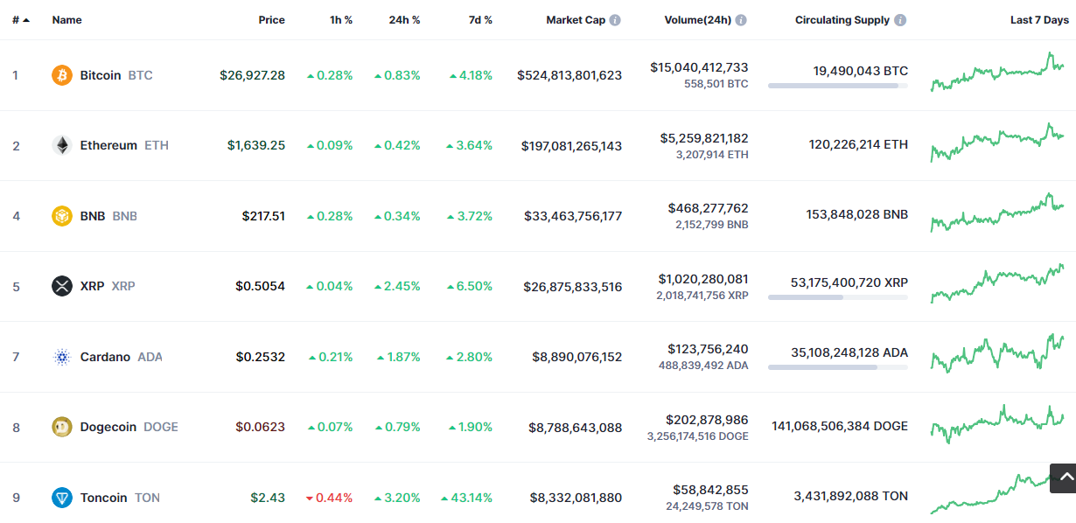Sort by the Market Cap header label
Image resolution: width=1076 pixels, height=523 pixels.
coord(576,20)
